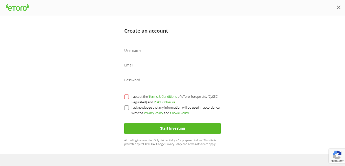Click the risk warning text under Start Investing

click(x=170, y=142)
